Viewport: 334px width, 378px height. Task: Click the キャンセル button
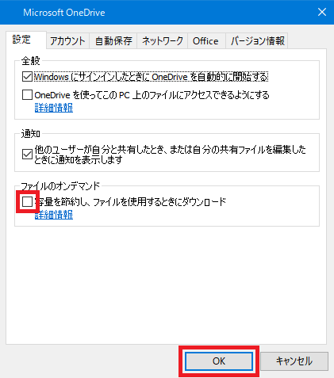coord(294,361)
